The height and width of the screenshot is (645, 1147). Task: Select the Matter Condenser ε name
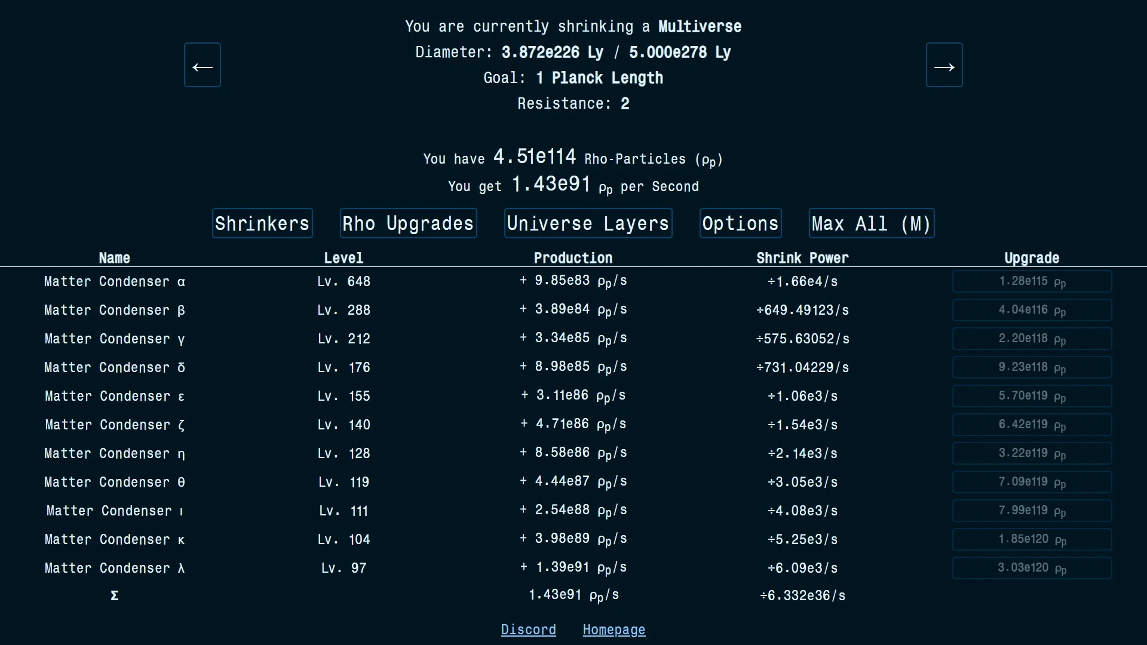(x=114, y=396)
